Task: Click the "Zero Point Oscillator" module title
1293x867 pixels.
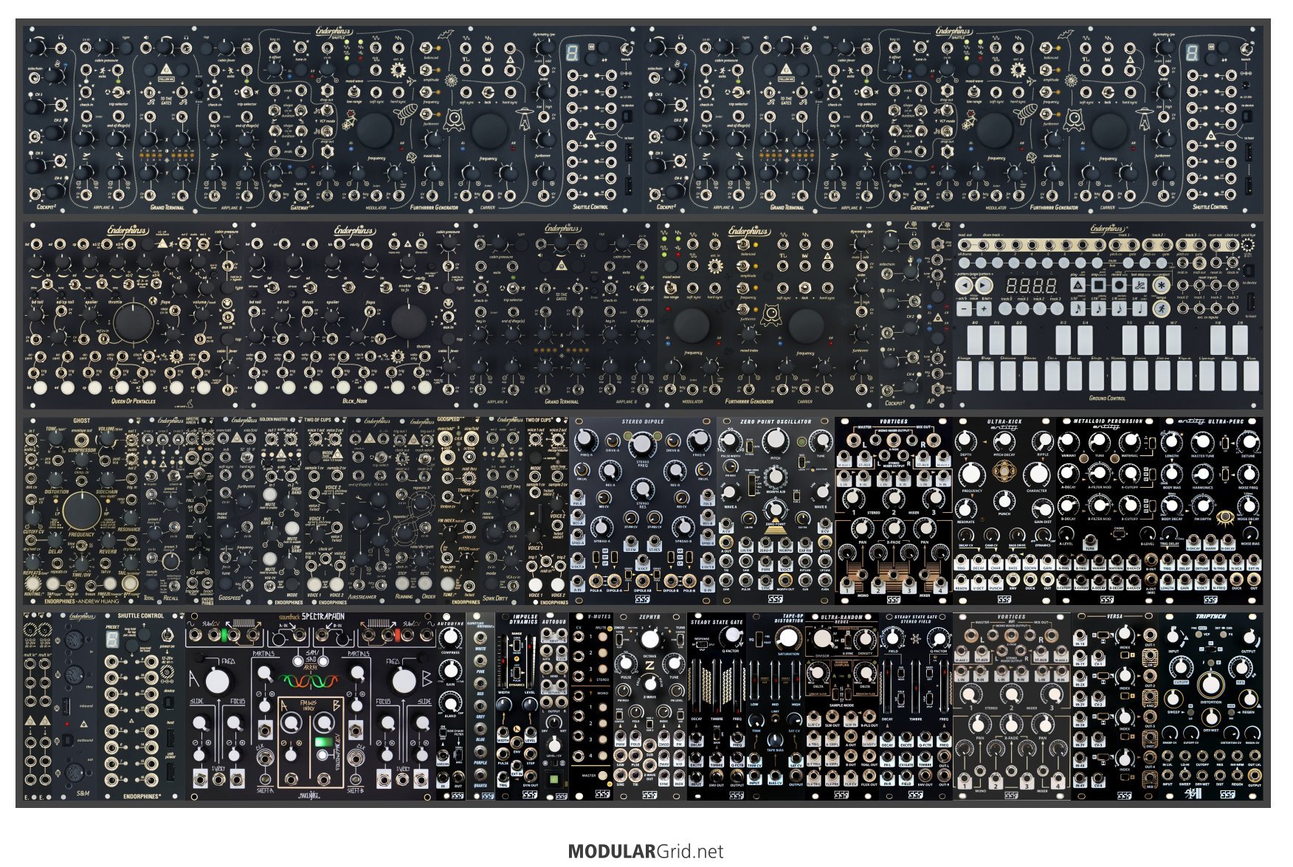Action: pyautogui.click(x=776, y=422)
